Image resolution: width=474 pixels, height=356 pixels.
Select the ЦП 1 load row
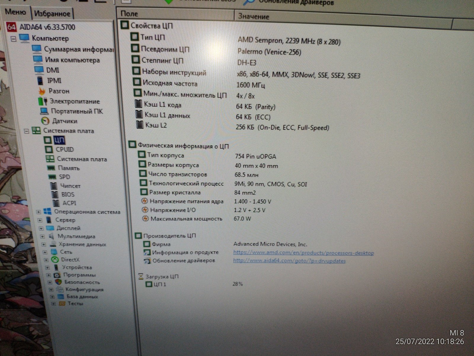click(194, 284)
